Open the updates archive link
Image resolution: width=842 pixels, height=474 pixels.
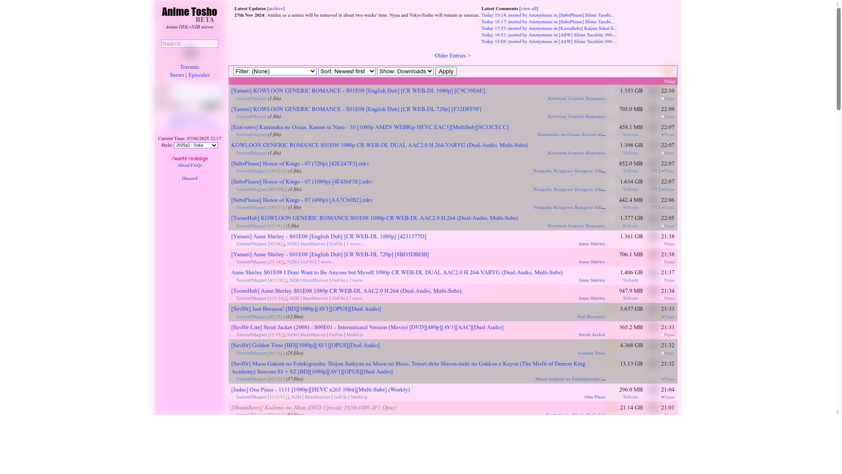(275, 8)
